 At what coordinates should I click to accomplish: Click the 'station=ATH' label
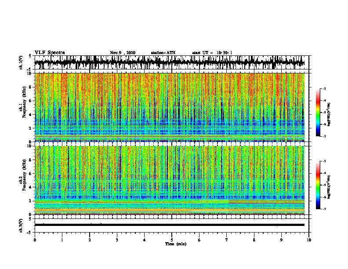163,53
